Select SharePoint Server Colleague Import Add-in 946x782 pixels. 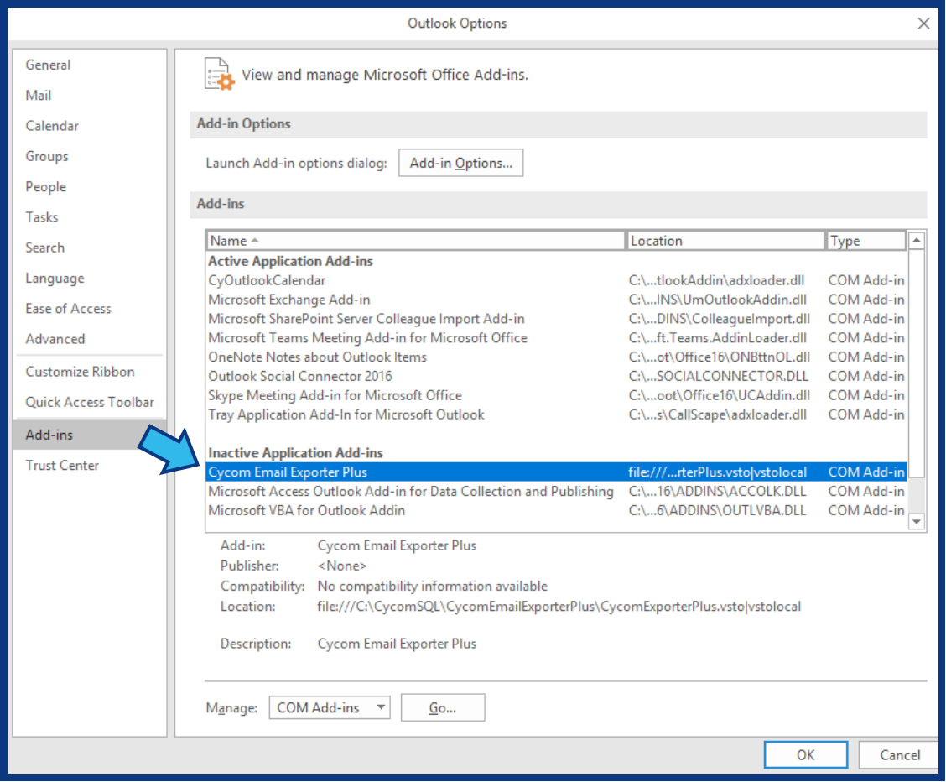(x=556, y=319)
